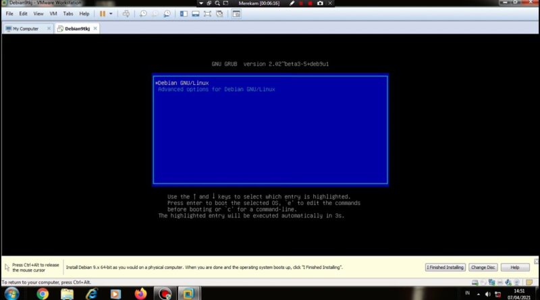
Task: Open the Tabs menu
Action: [x=68, y=13]
